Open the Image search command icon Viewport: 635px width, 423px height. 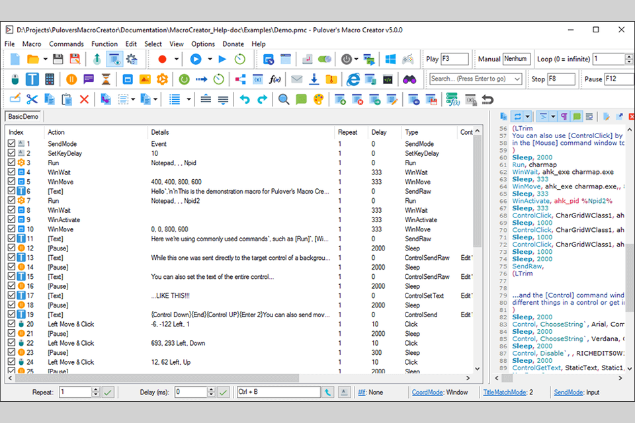click(145, 79)
